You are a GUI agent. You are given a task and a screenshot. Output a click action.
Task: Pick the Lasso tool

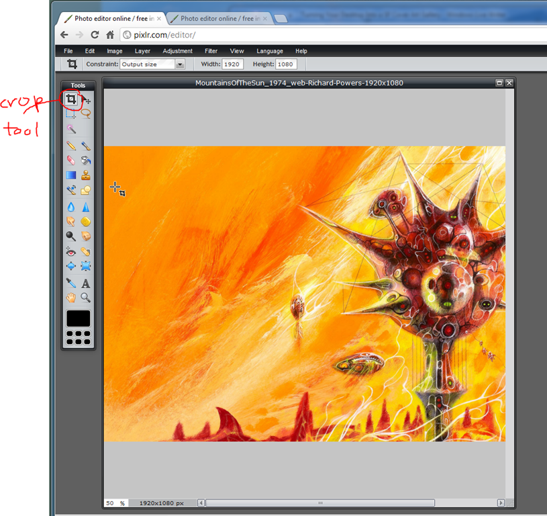tap(86, 114)
